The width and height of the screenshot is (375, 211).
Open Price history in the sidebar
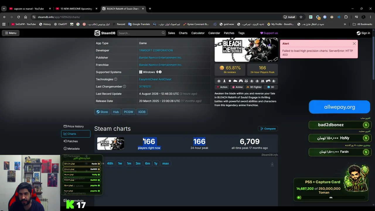[76, 126]
